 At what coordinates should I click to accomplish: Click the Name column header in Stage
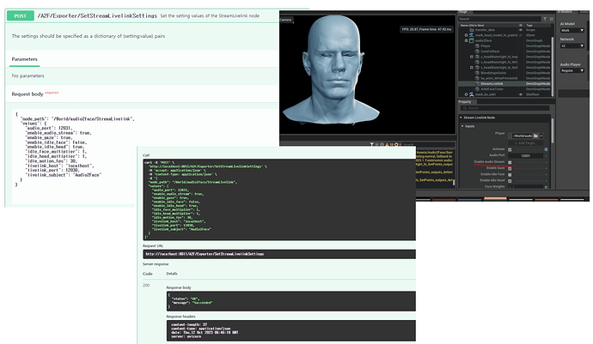click(472, 25)
